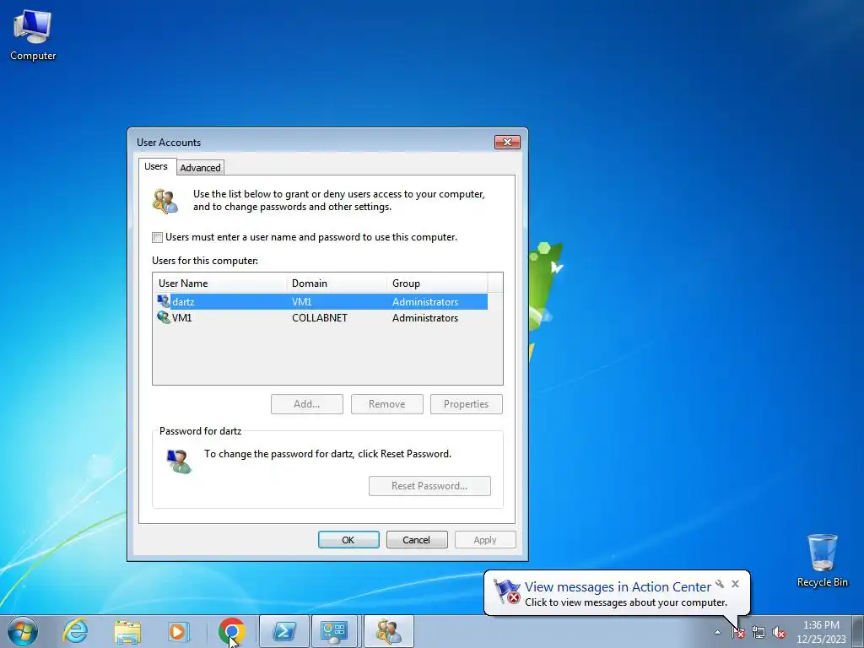This screenshot has height=648, width=864.
Task: Click COLLABNET domain cell
Action: pyautogui.click(x=320, y=318)
